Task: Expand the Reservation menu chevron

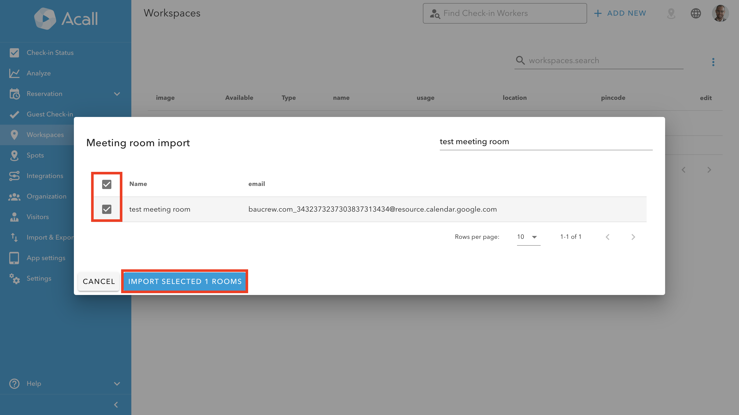Action: 117,94
